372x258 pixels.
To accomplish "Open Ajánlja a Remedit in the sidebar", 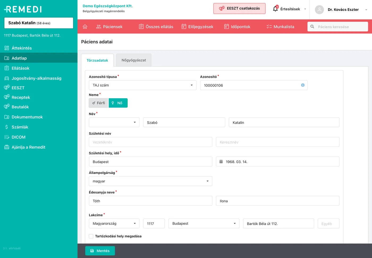I will tap(39, 147).
